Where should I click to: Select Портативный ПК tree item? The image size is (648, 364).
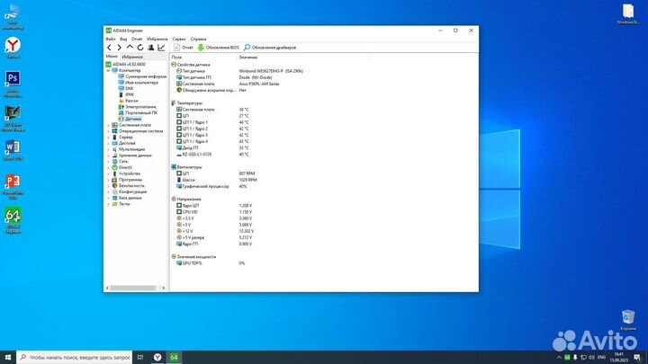click(138, 112)
